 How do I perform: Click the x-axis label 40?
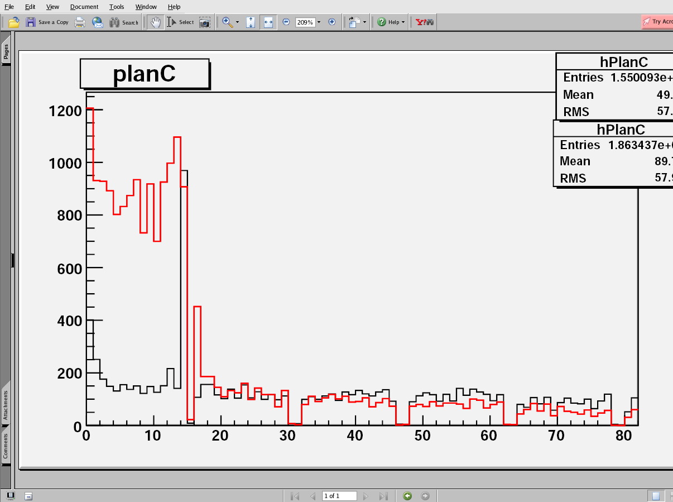click(354, 436)
